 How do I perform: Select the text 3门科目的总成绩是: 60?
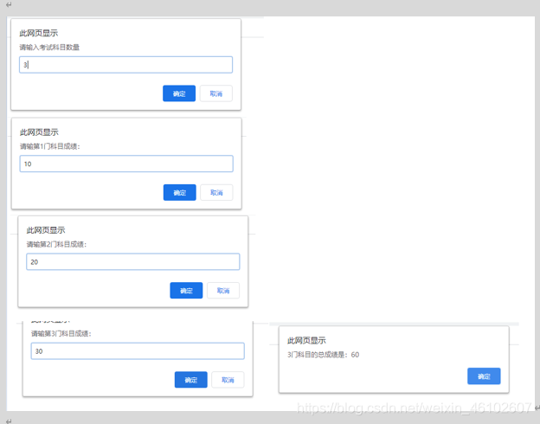(324, 355)
